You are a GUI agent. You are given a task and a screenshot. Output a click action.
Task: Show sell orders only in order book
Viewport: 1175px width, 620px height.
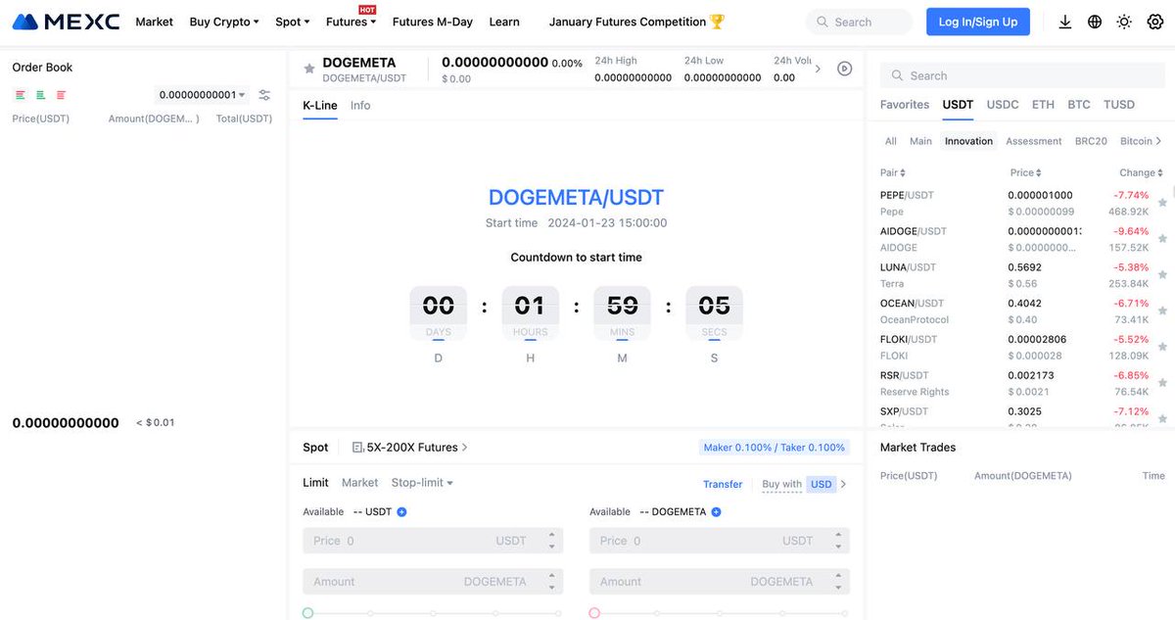tap(61, 95)
